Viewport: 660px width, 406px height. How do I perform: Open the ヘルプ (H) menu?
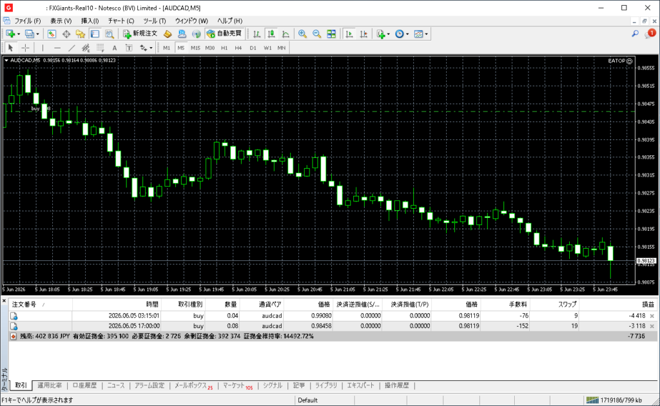pyautogui.click(x=229, y=21)
